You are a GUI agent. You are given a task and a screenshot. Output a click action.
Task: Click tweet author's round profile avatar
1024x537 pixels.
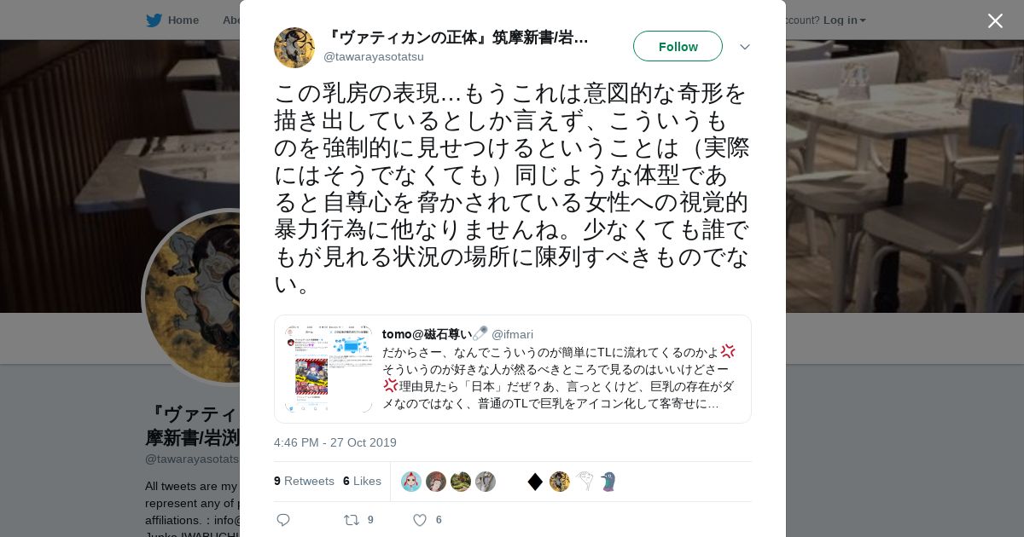294,48
